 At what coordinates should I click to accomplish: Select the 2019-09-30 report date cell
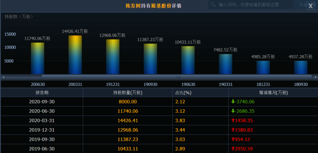(x=42, y=139)
